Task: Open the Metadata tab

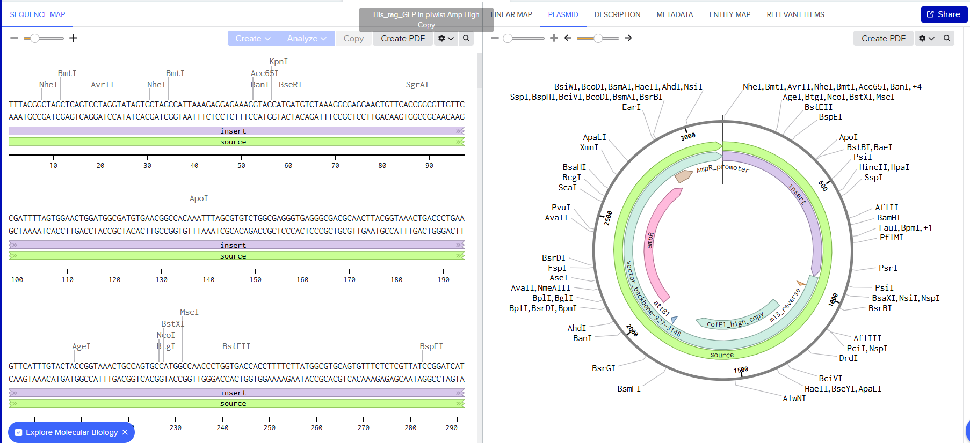Action: (675, 14)
